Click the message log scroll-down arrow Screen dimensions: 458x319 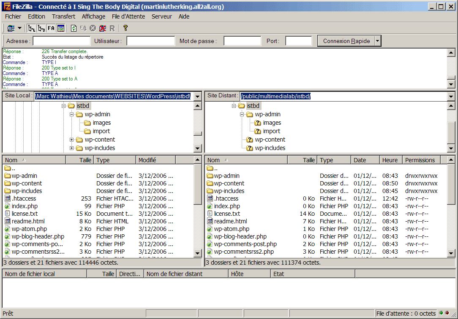(x=451, y=84)
